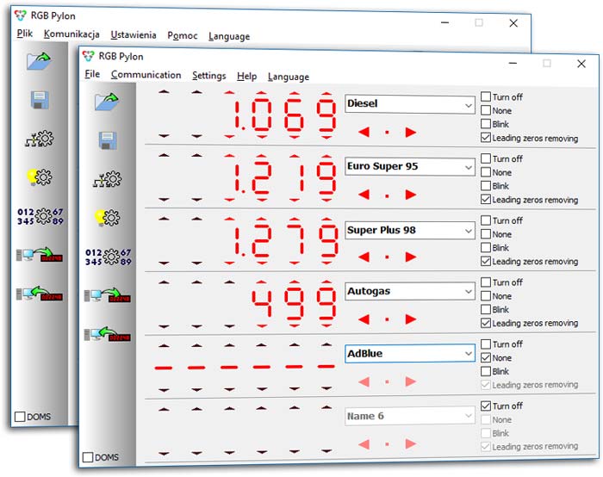Click red left arrow under Autogas
This screenshot has height=477, width=603.
364,319
